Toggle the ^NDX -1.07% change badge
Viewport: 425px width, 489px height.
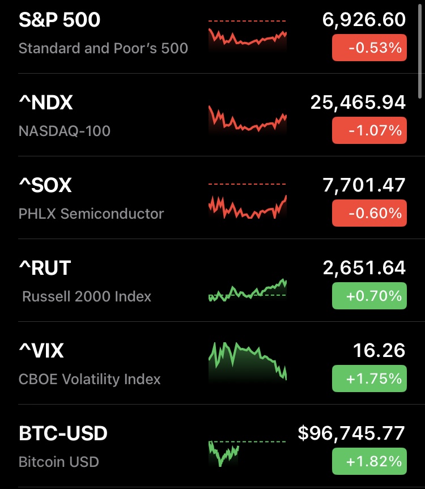tap(369, 130)
